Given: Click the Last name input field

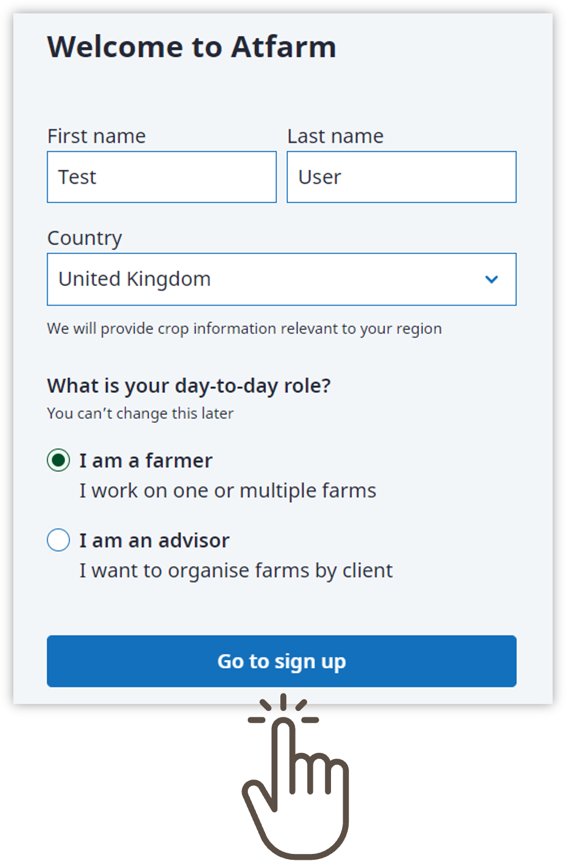Looking at the screenshot, I should [401, 177].
